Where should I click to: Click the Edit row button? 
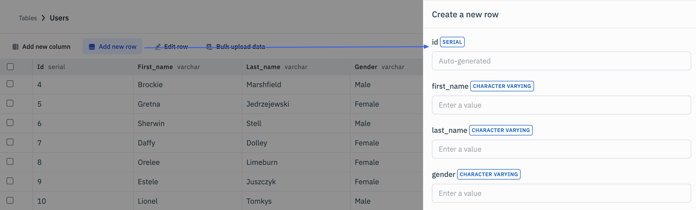pyautogui.click(x=176, y=47)
